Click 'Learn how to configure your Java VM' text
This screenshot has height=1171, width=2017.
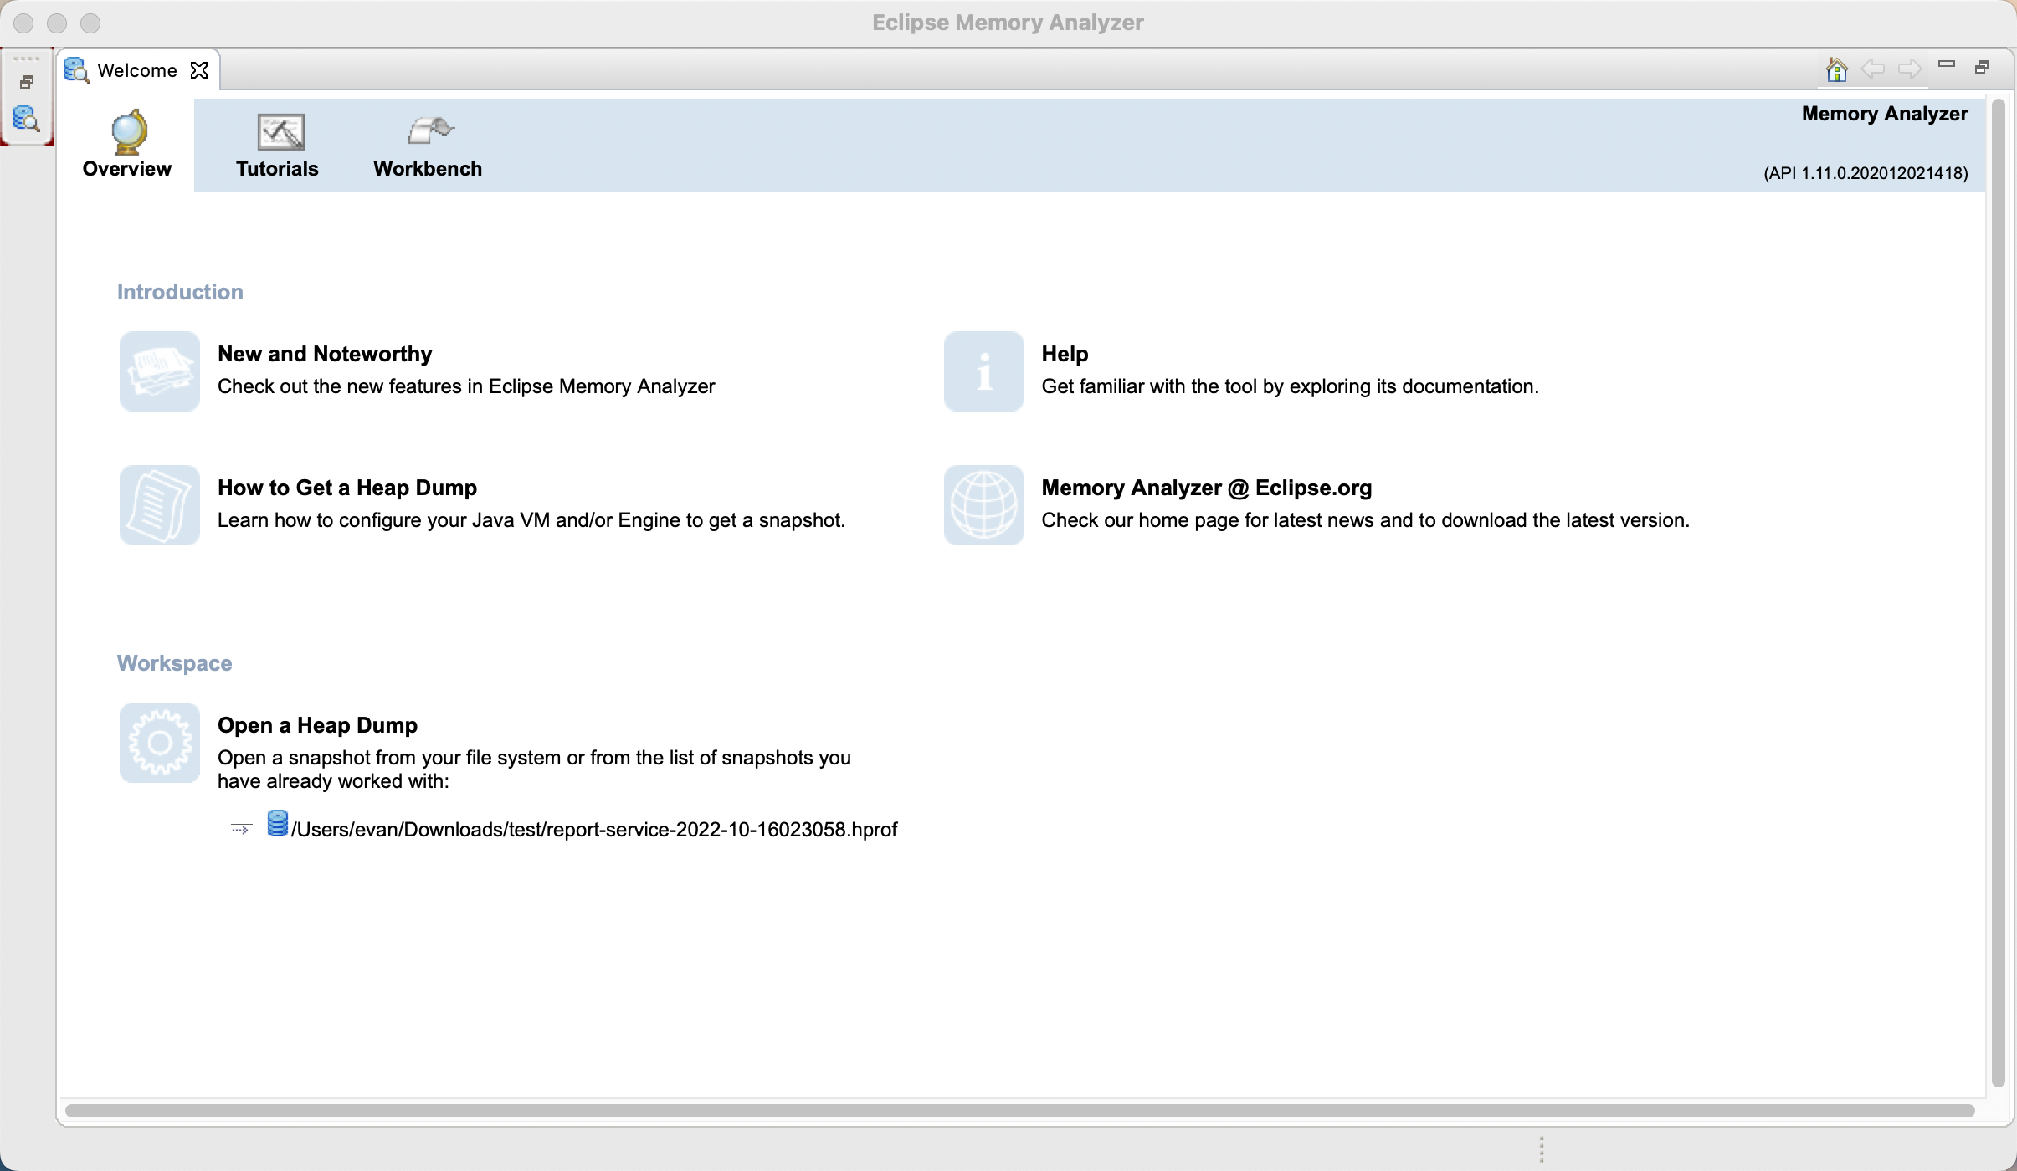coord(531,520)
